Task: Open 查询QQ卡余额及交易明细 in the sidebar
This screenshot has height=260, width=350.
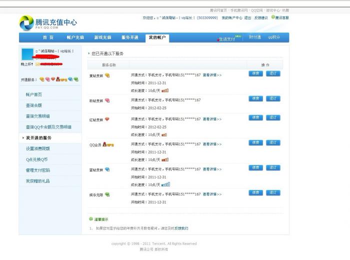Action: 48,127
